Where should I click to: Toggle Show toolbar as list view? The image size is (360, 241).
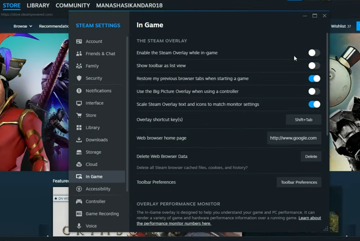[x=314, y=66]
